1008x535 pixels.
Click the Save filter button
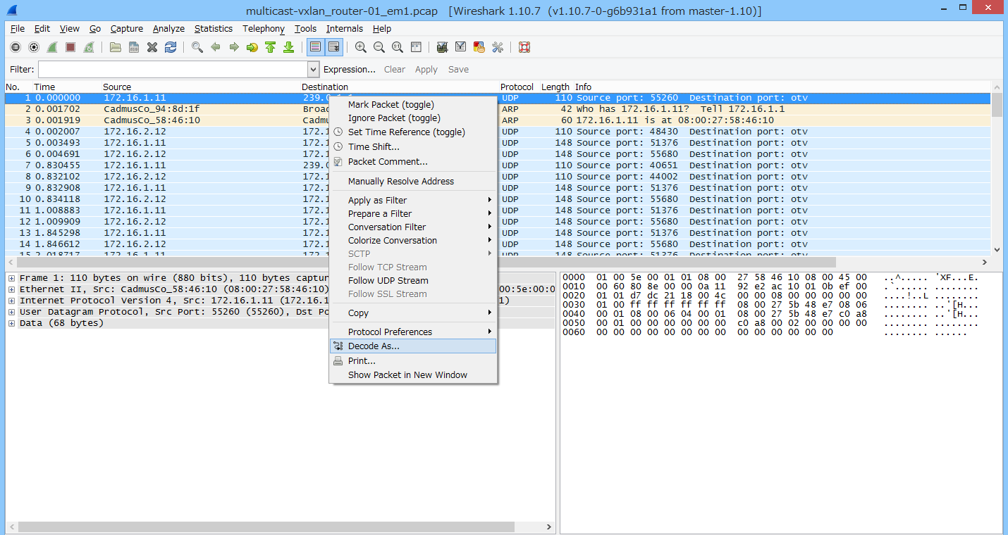(458, 70)
